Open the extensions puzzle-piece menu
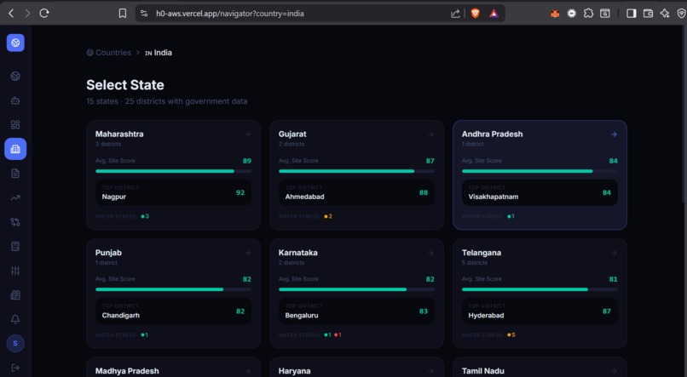 588,14
